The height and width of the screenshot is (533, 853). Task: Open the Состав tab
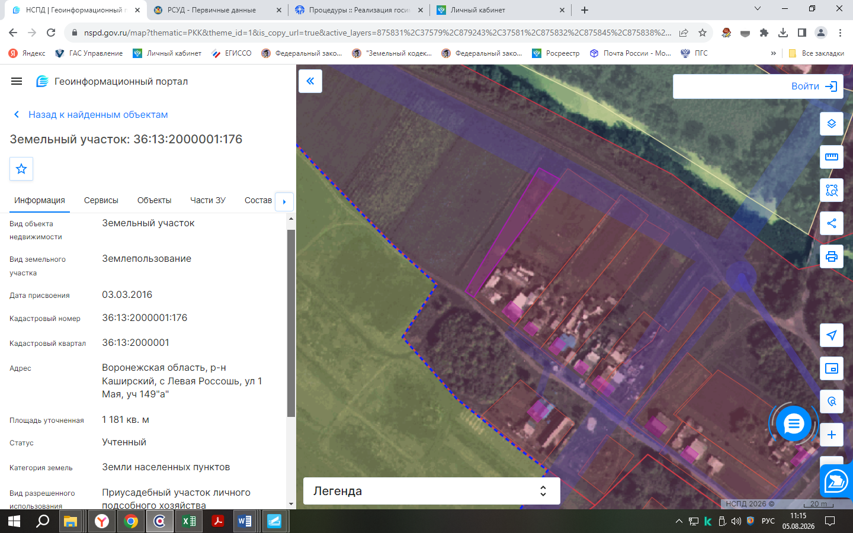(x=258, y=200)
